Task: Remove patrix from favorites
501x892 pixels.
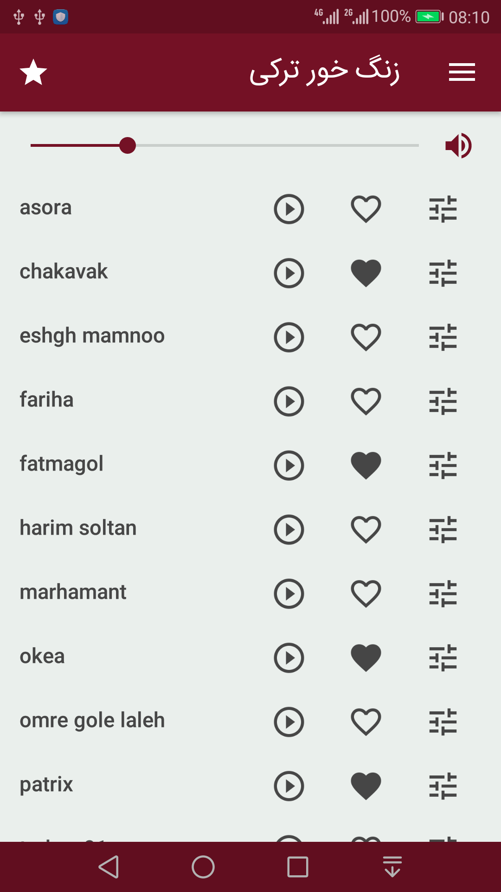Action: coord(366,786)
